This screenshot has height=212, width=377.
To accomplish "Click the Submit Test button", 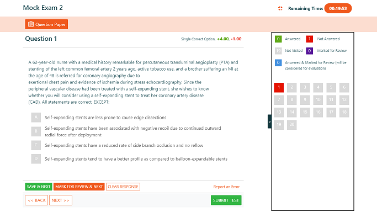I will pyautogui.click(x=226, y=200).
